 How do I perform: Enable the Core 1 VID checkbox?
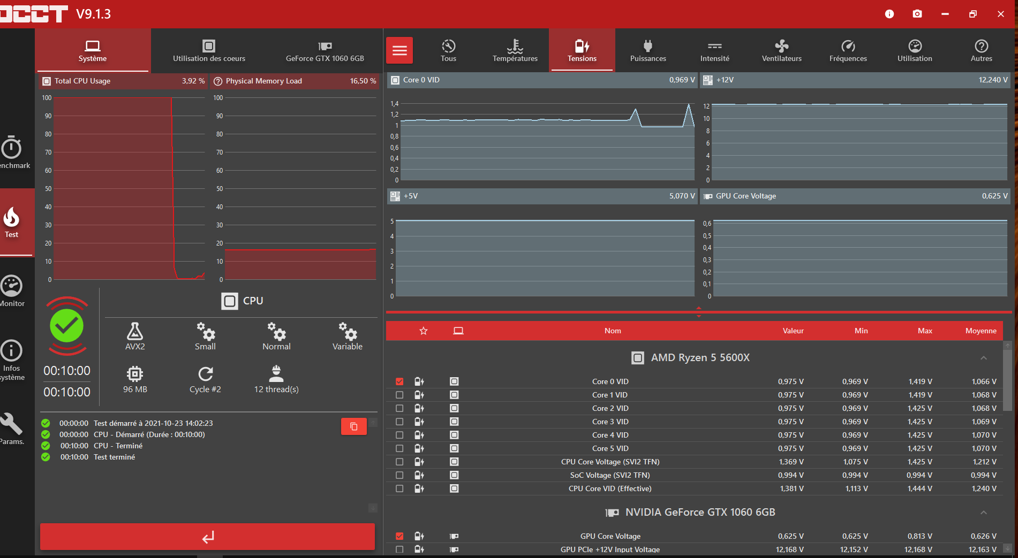[399, 395]
